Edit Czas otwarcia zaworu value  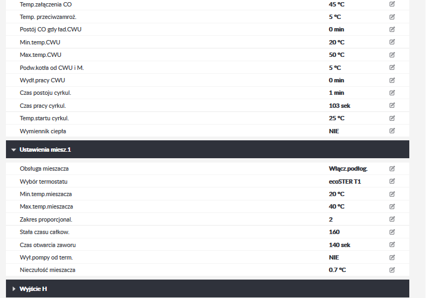coord(392,244)
